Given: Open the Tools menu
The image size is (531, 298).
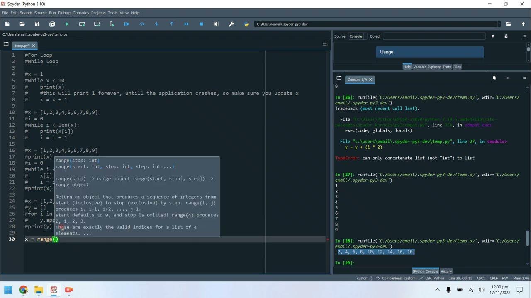Looking at the screenshot, I should tap(113, 13).
